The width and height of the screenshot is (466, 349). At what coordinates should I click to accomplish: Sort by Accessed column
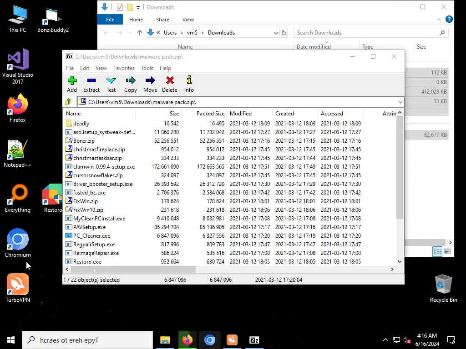340,113
